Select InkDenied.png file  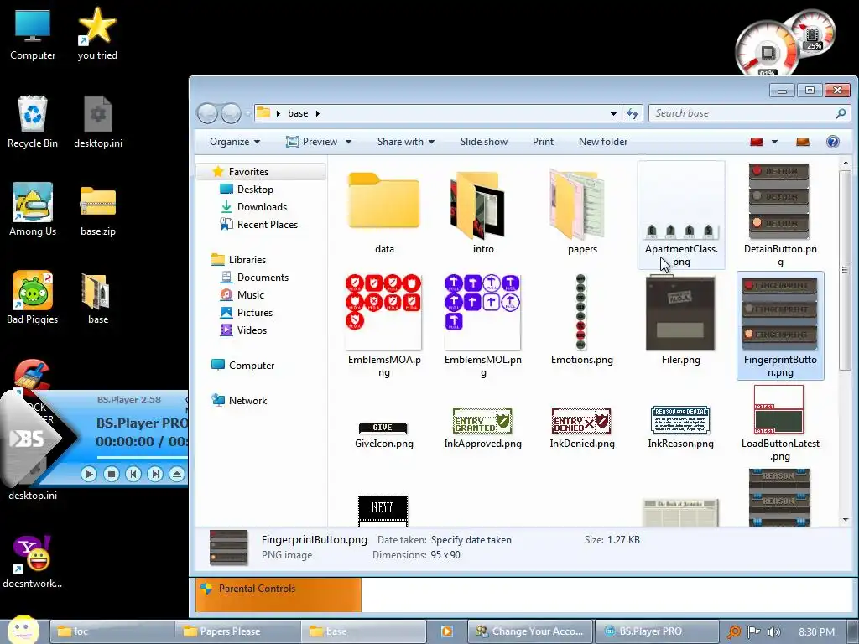[x=582, y=428]
